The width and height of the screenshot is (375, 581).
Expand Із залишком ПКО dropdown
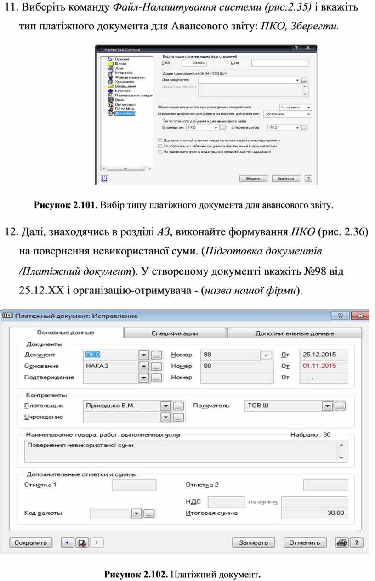216,128
